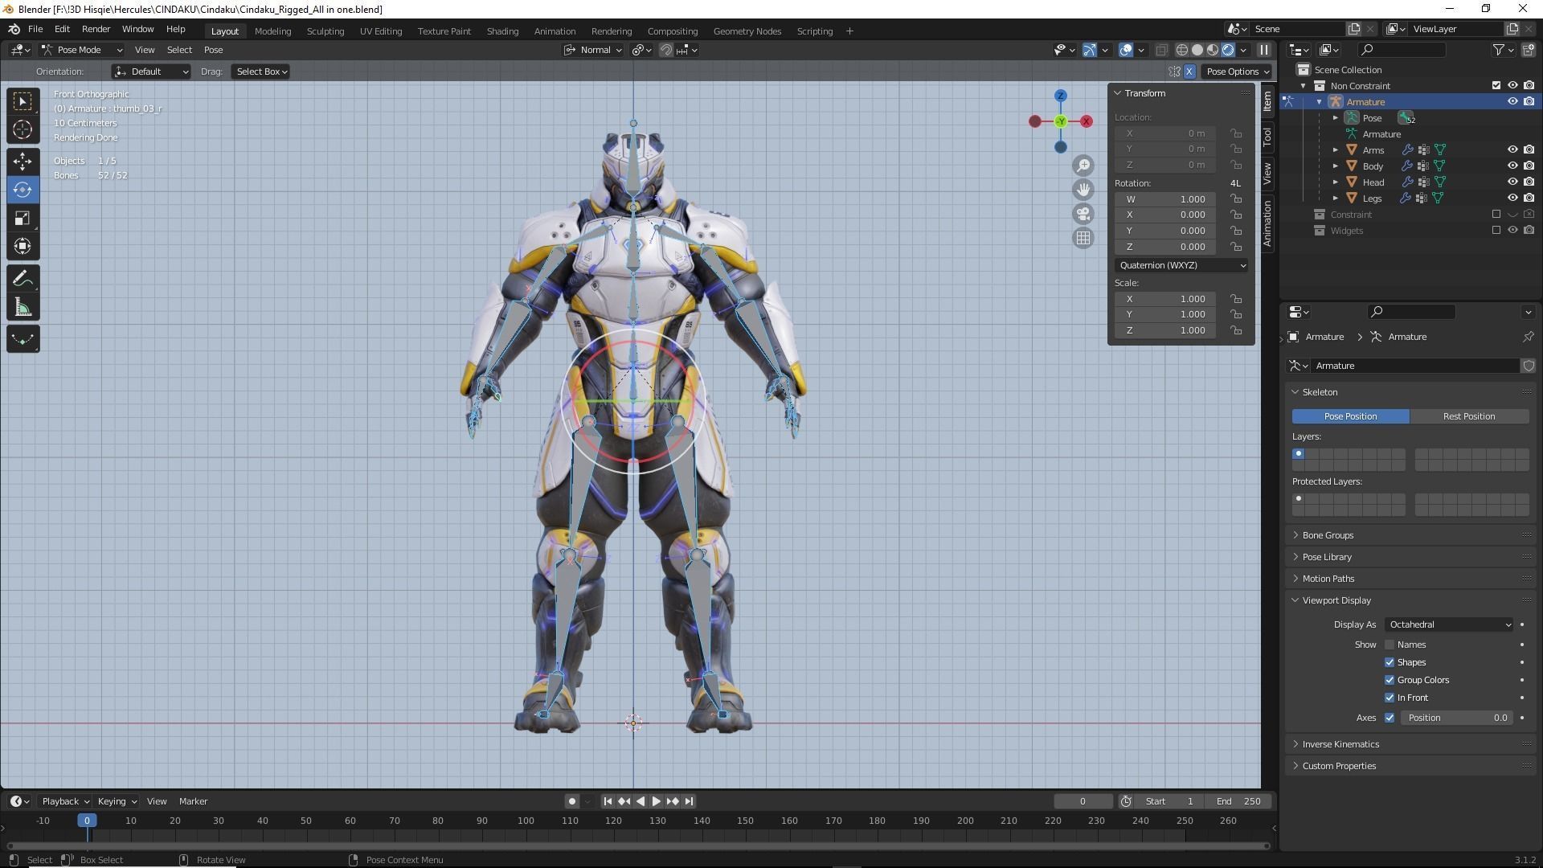
Task: Toggle camera view icon
Action: pos(1083,214)
